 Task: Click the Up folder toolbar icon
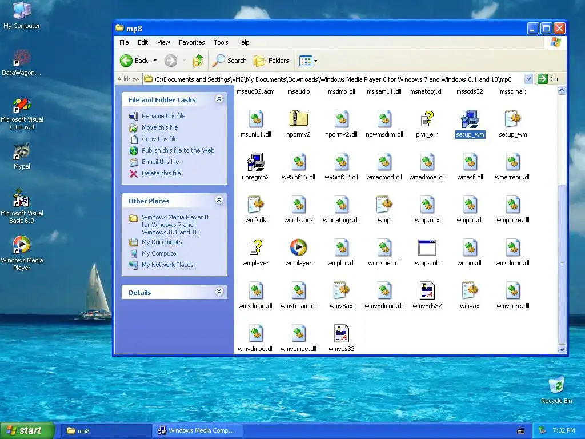[198, 61]
